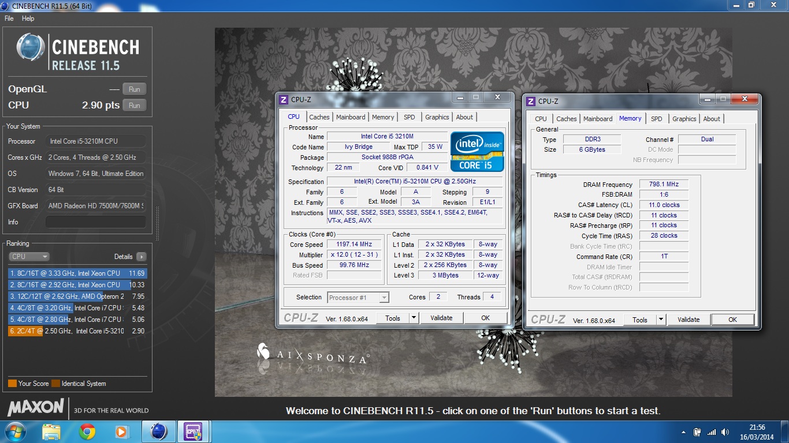This screenshot has height=443, width=789.
Task: Open the File menu in Cinebench
Action: [x=9, y=18]
